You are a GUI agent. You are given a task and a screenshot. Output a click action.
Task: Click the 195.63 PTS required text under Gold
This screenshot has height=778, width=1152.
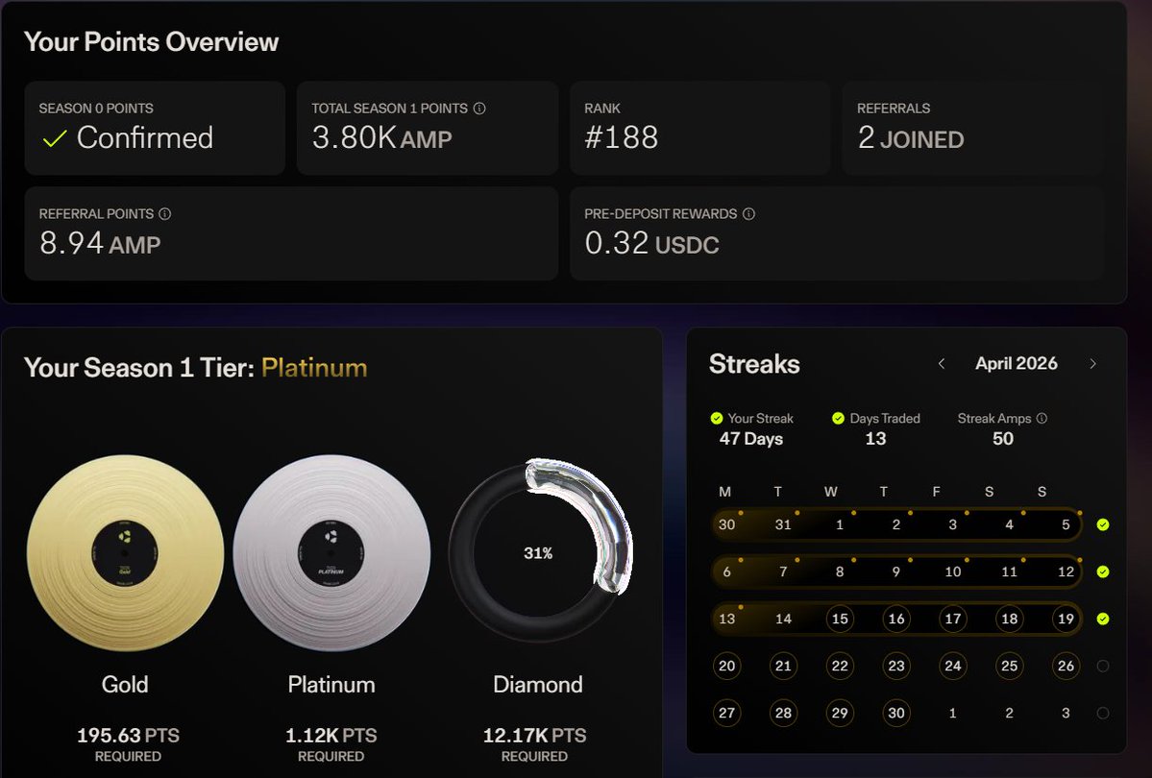[x=128, y=744]
